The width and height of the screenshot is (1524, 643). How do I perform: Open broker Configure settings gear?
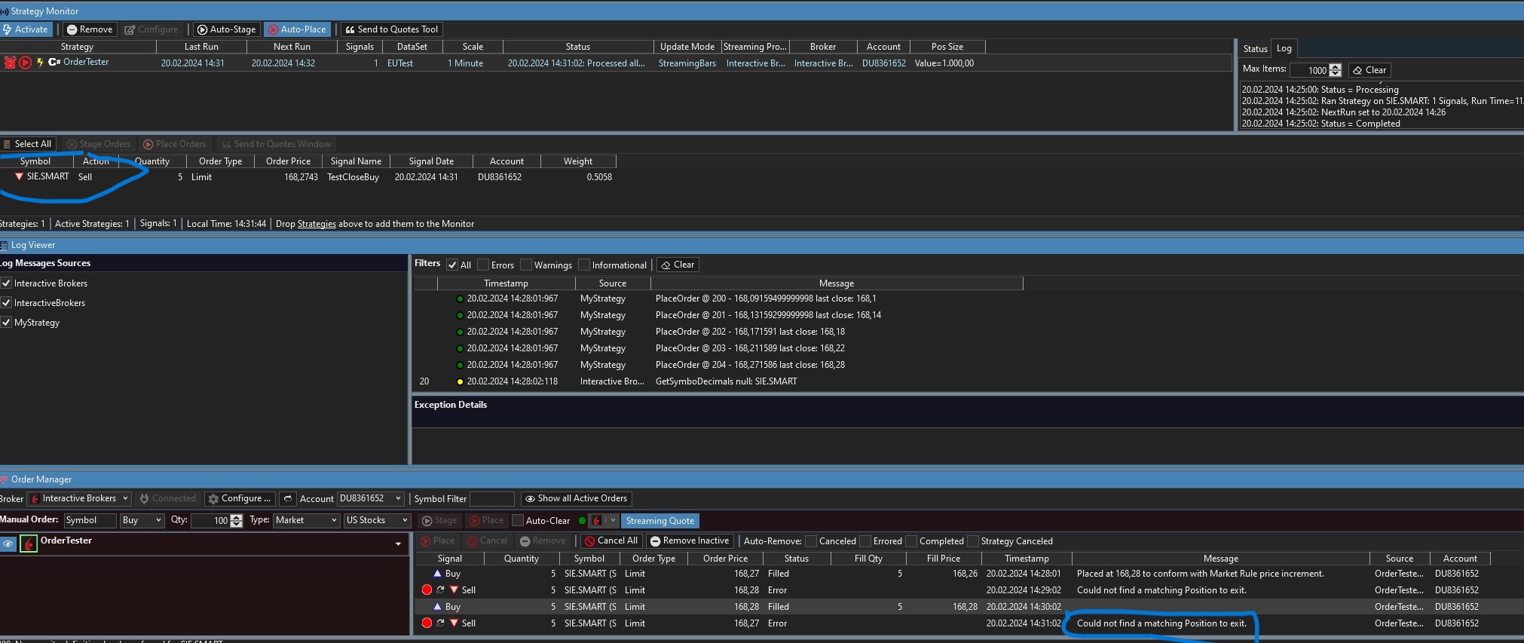[239, 498]
